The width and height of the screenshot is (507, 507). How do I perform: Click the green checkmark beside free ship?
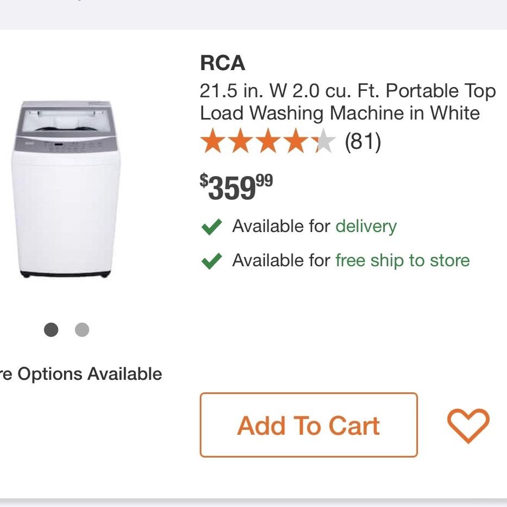click(x=211, y=261)
